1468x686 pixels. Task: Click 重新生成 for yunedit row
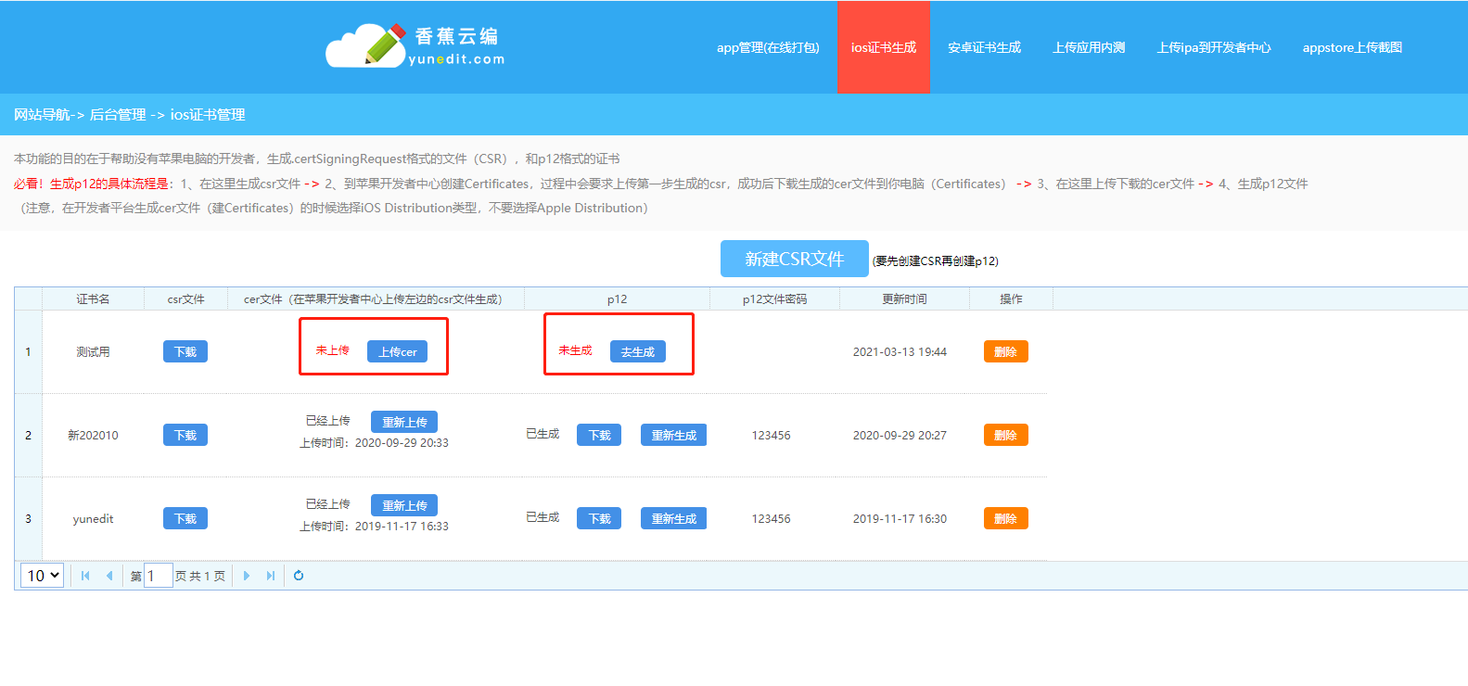[x=673, y=518]
